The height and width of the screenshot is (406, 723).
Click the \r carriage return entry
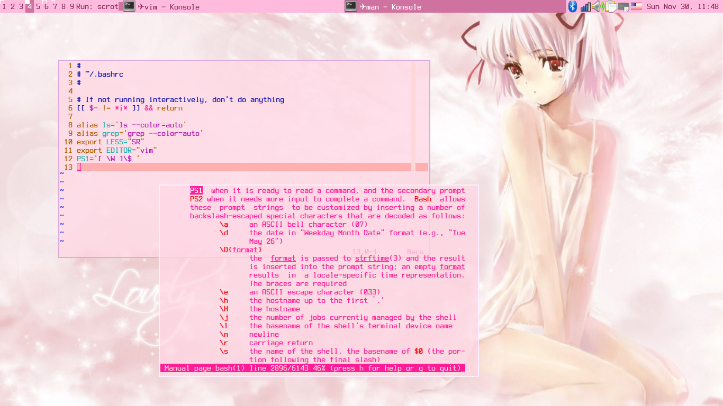[224, 343]
